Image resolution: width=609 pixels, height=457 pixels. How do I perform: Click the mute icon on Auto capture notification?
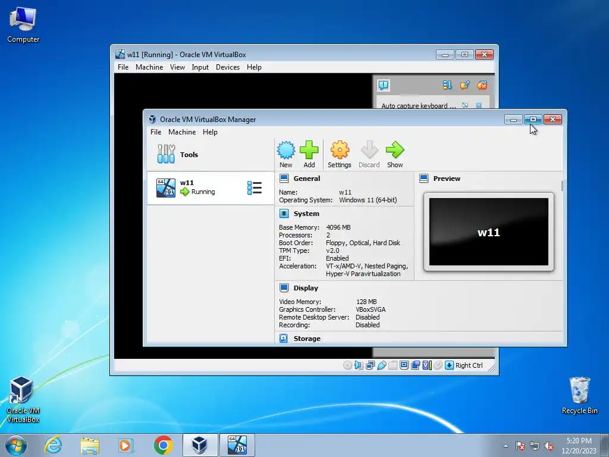465,105
